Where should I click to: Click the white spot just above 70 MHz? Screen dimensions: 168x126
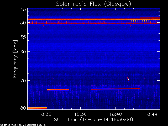point(129,80)
